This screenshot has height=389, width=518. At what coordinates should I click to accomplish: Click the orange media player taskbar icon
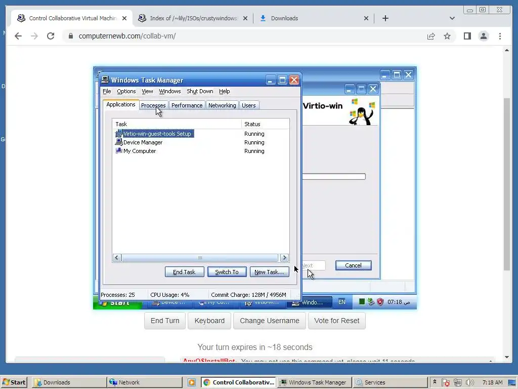tap(192, 382)
